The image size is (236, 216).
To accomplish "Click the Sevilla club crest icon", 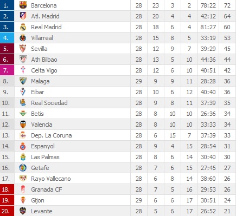I will pos(23,49).
